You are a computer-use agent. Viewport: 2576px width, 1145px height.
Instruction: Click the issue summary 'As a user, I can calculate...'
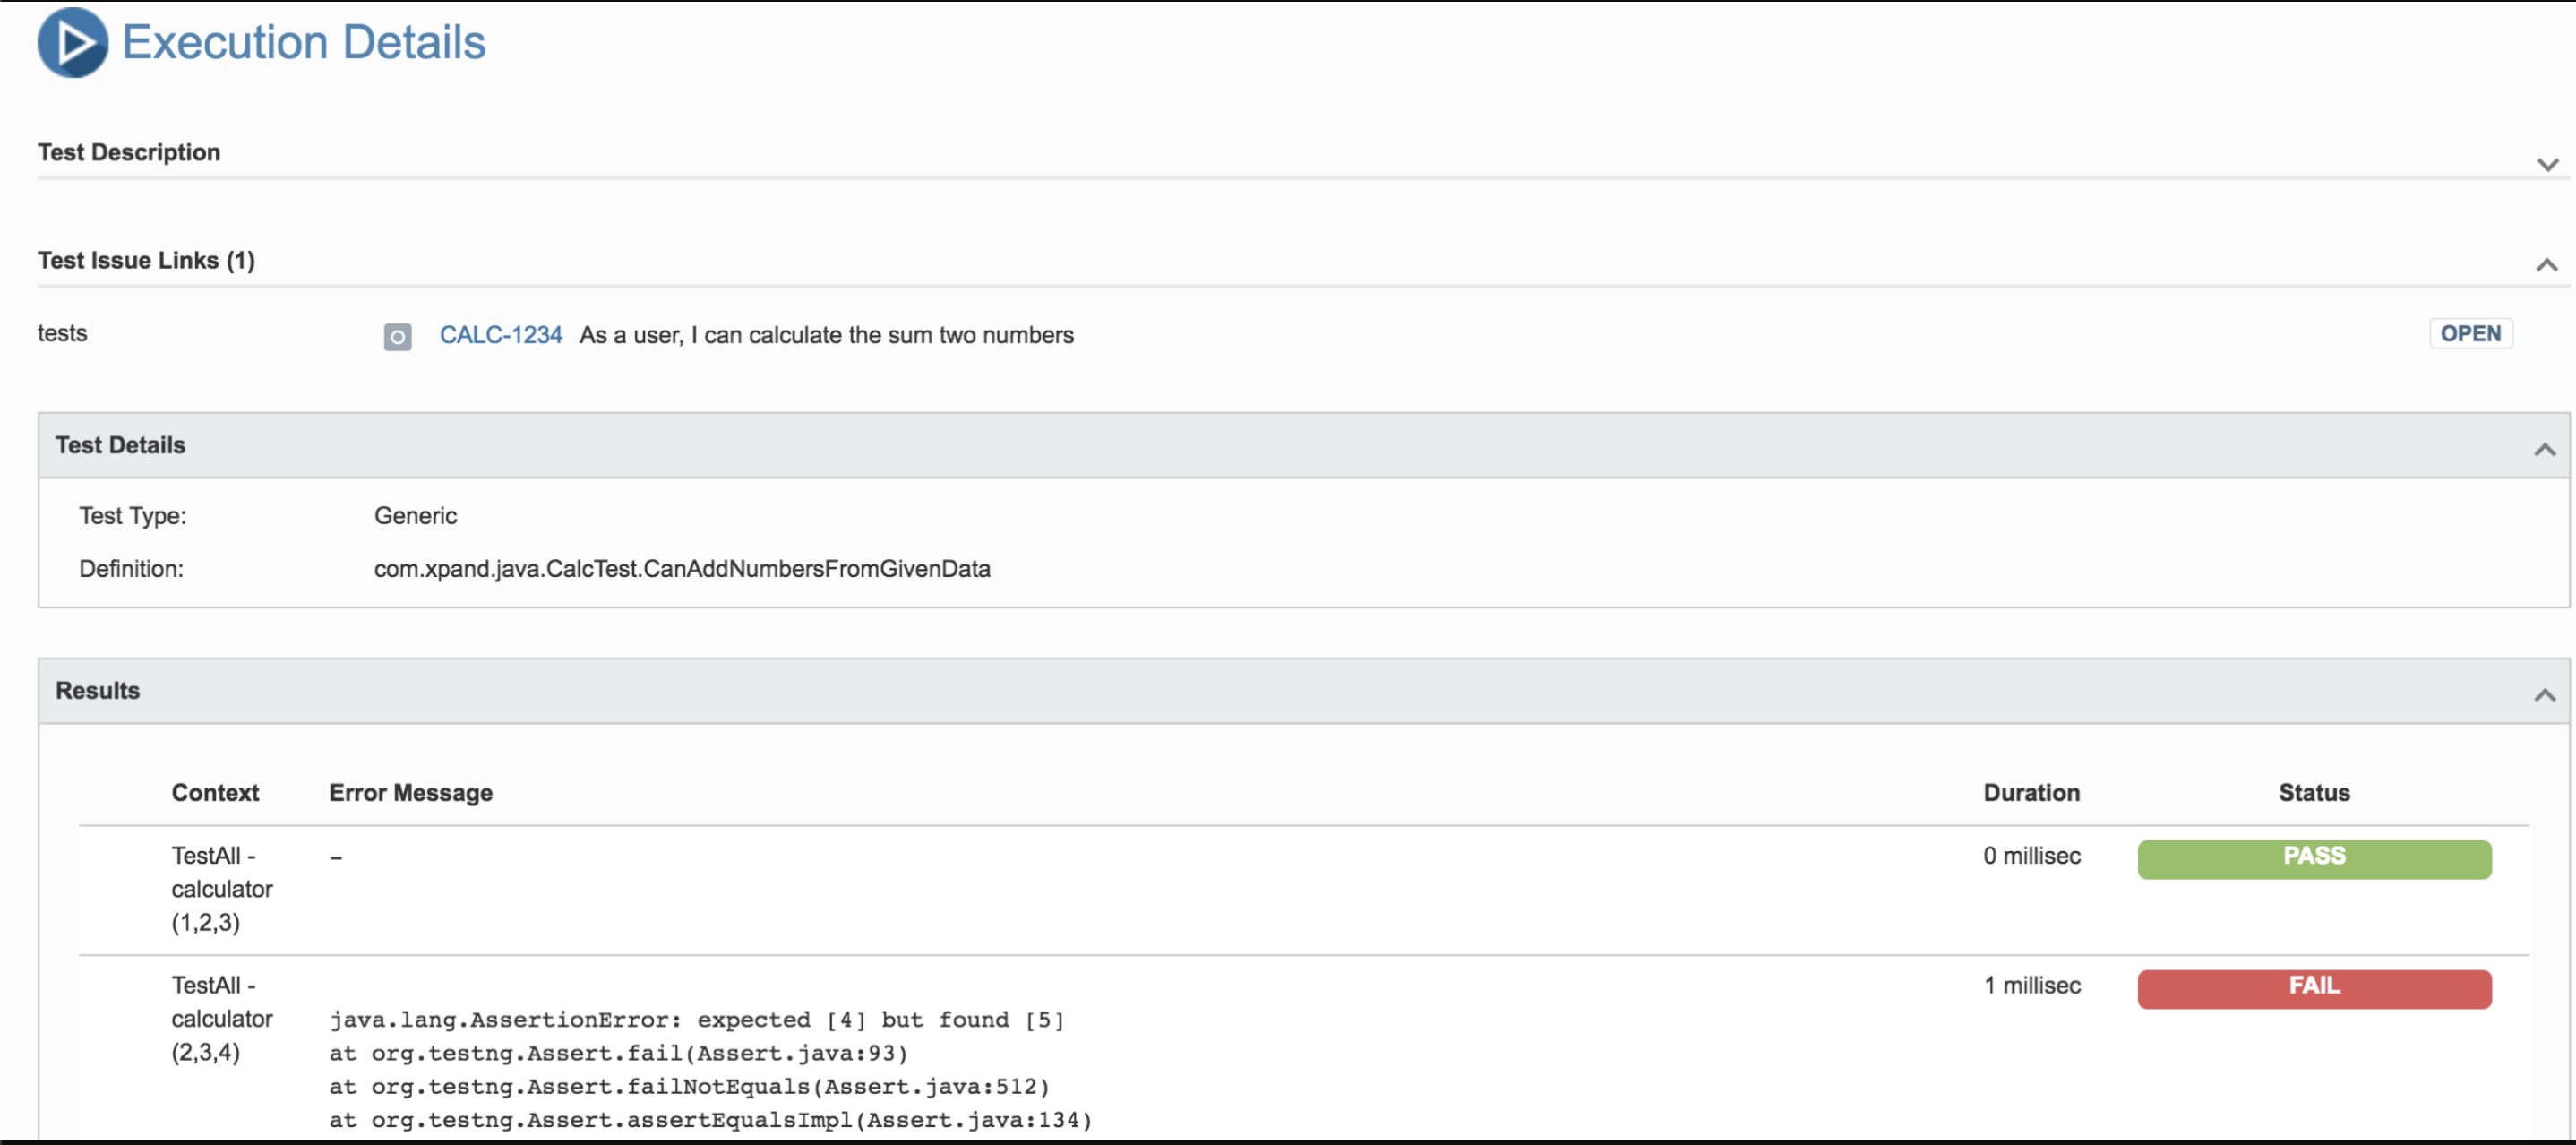pyautogui.click(x=826, y=335)
